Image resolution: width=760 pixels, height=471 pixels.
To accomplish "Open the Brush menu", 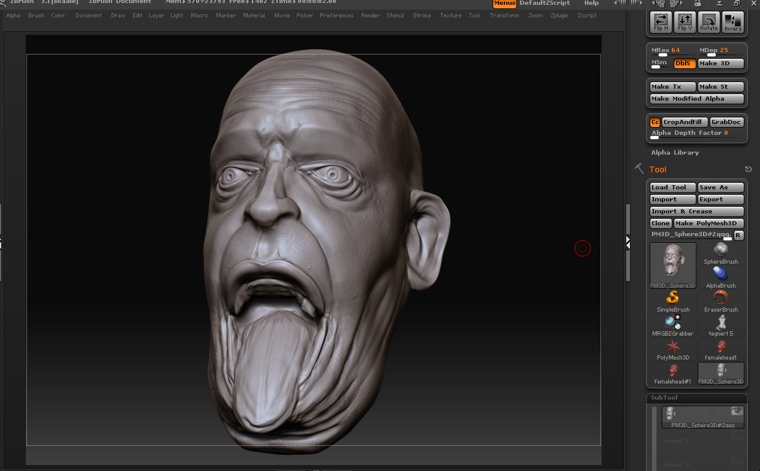I will (36, 16).
